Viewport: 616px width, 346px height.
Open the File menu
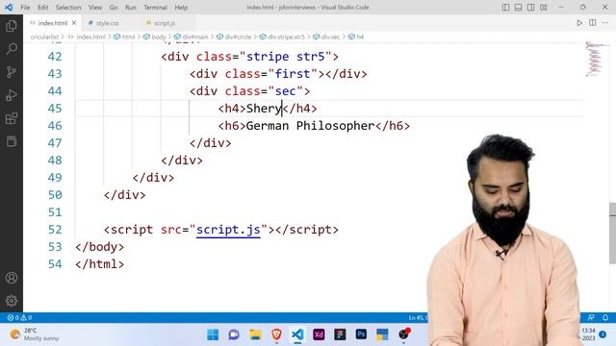[x=25, y=8]
